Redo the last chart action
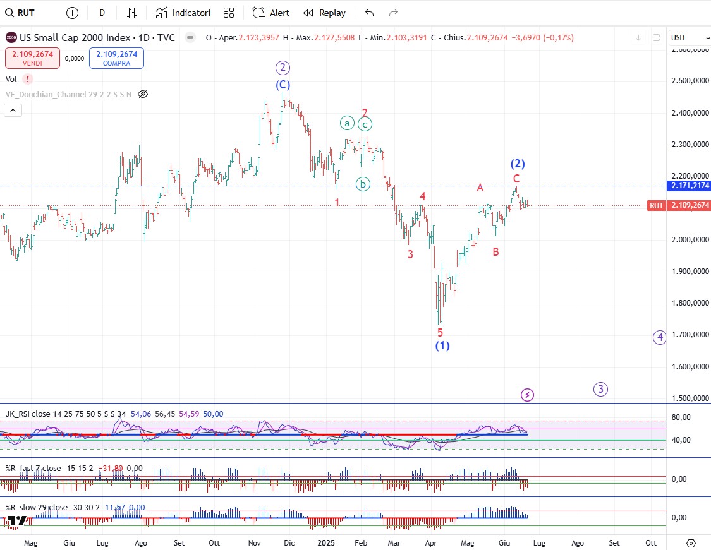This screenshot has width=711, height=550. 393,13
